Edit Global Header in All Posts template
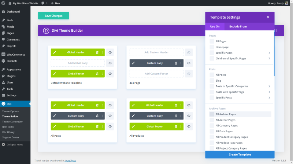 55,105
